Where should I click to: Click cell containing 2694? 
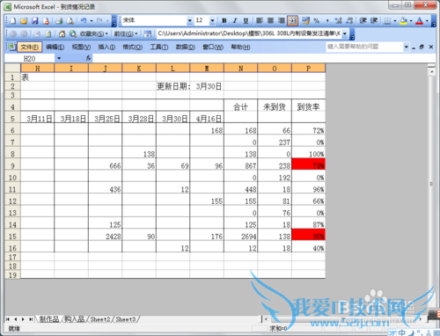pyautogui.click(x=240, y=235)
